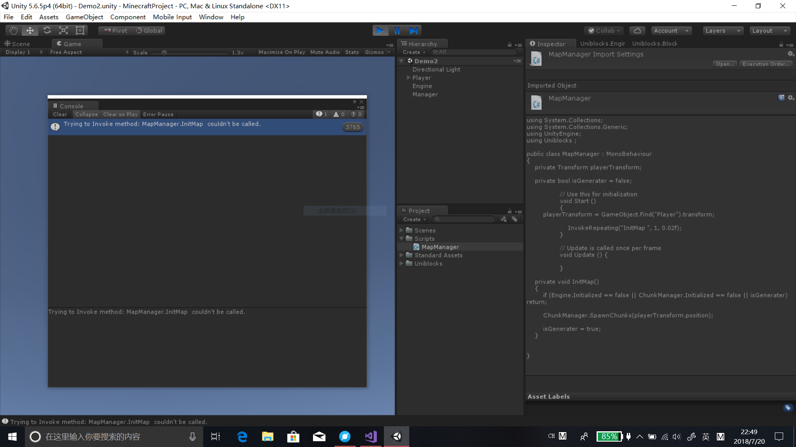Screen dimensions: 796x447
Task: Toggle Mute Audio in Game view
Action: pyautogui.click(x=325, y=52)
